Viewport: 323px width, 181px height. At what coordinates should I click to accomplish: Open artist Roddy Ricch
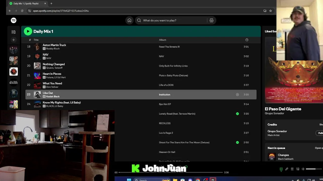[x=53, y=49]
